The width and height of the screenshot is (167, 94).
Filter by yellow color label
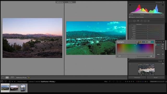pyautogui.click(x=139, y=81)
